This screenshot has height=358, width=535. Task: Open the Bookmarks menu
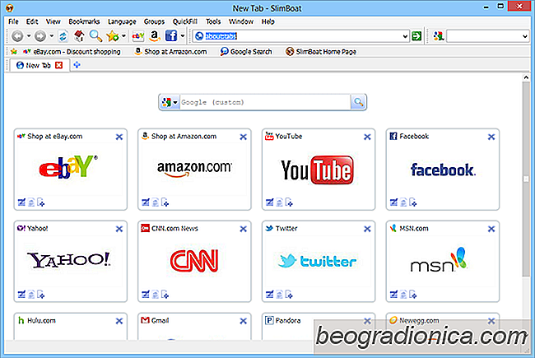tap(84, 21)
